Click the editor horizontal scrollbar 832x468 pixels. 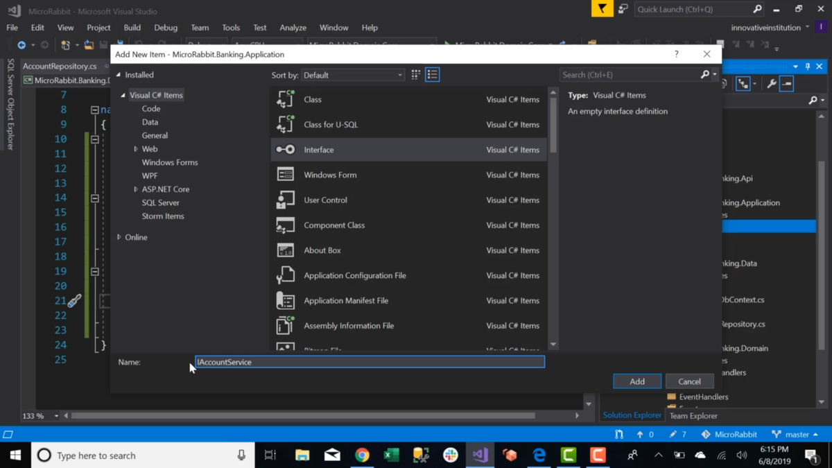tap(303, 416)
